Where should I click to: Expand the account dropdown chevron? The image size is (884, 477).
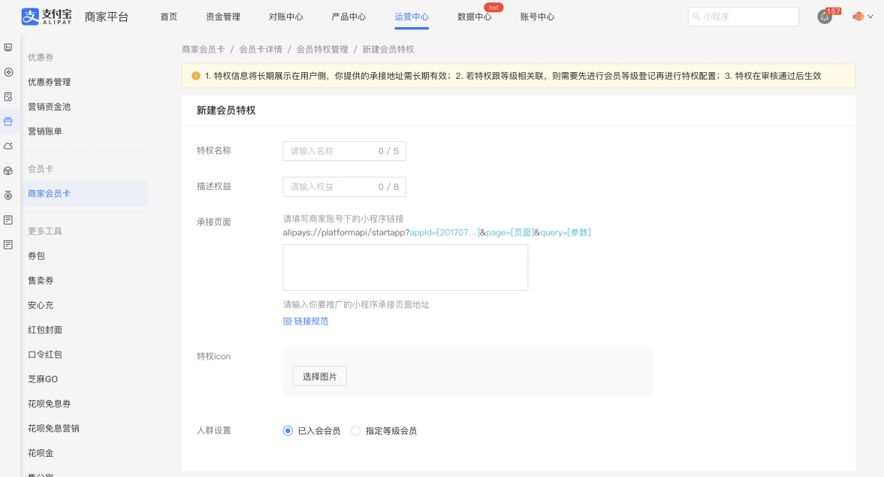pos(870,17)
